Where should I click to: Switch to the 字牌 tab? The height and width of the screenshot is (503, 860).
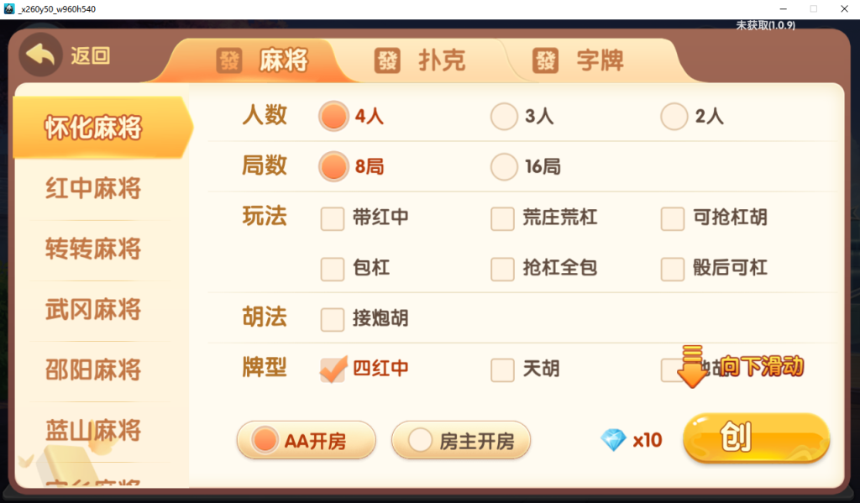596,60
